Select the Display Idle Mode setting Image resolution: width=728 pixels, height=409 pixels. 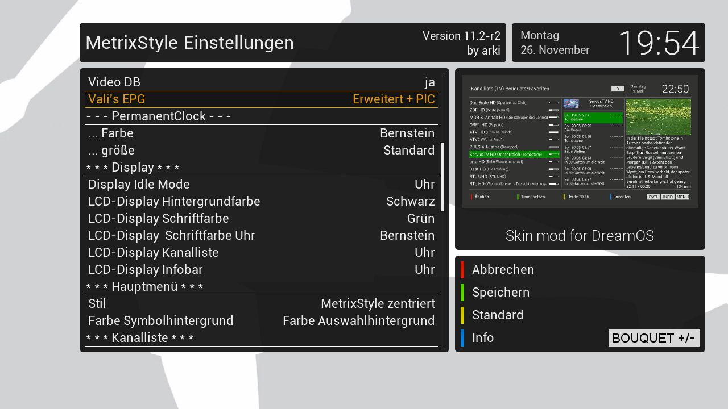261,185
